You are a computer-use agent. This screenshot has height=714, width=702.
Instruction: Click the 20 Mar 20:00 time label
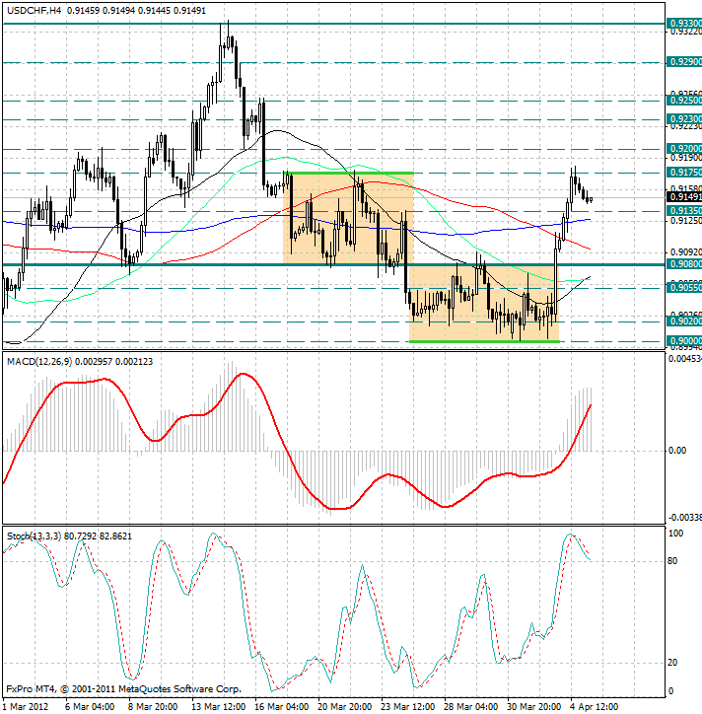[345, 707]
